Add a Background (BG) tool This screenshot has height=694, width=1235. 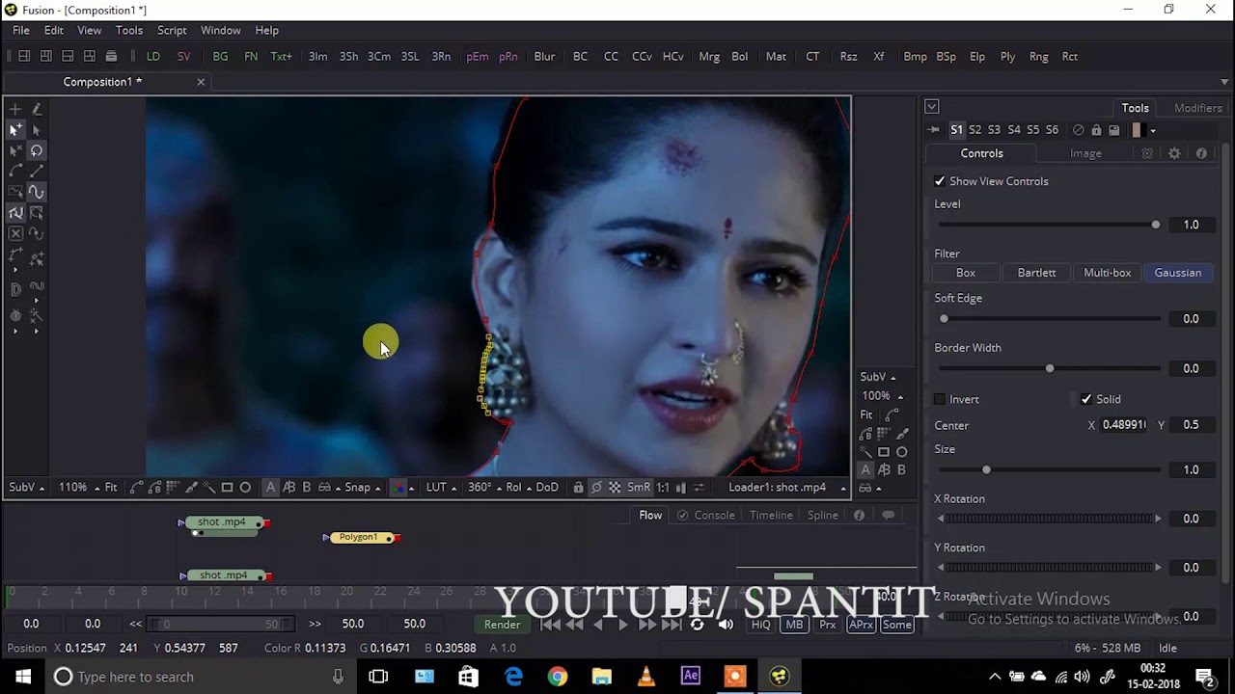(220, 57)
